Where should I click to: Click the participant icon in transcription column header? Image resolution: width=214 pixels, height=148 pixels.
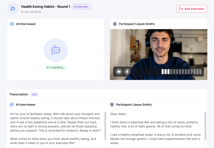coord(112,104)
